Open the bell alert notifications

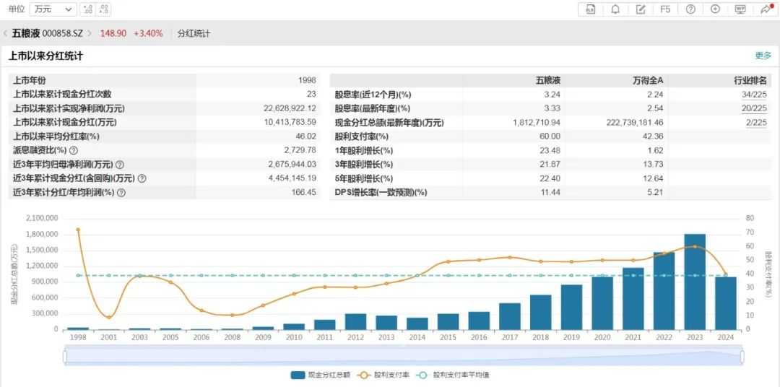click(615, 9)
